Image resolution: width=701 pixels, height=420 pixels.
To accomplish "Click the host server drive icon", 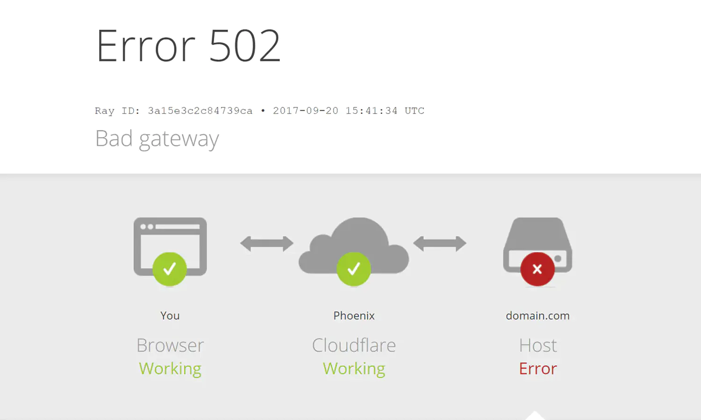I will (x=538, y=245).
